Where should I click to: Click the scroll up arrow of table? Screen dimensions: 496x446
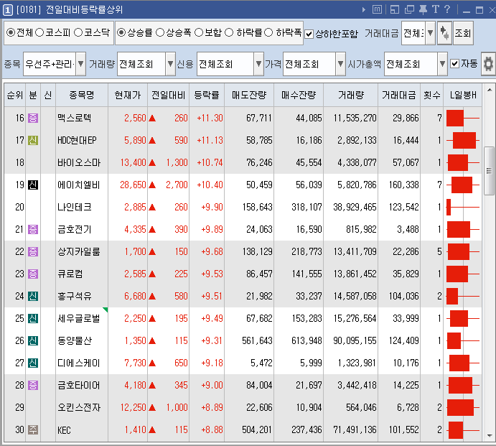[x=489, y=90]
